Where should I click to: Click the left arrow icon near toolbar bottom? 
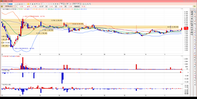click(x=195, y=80)
